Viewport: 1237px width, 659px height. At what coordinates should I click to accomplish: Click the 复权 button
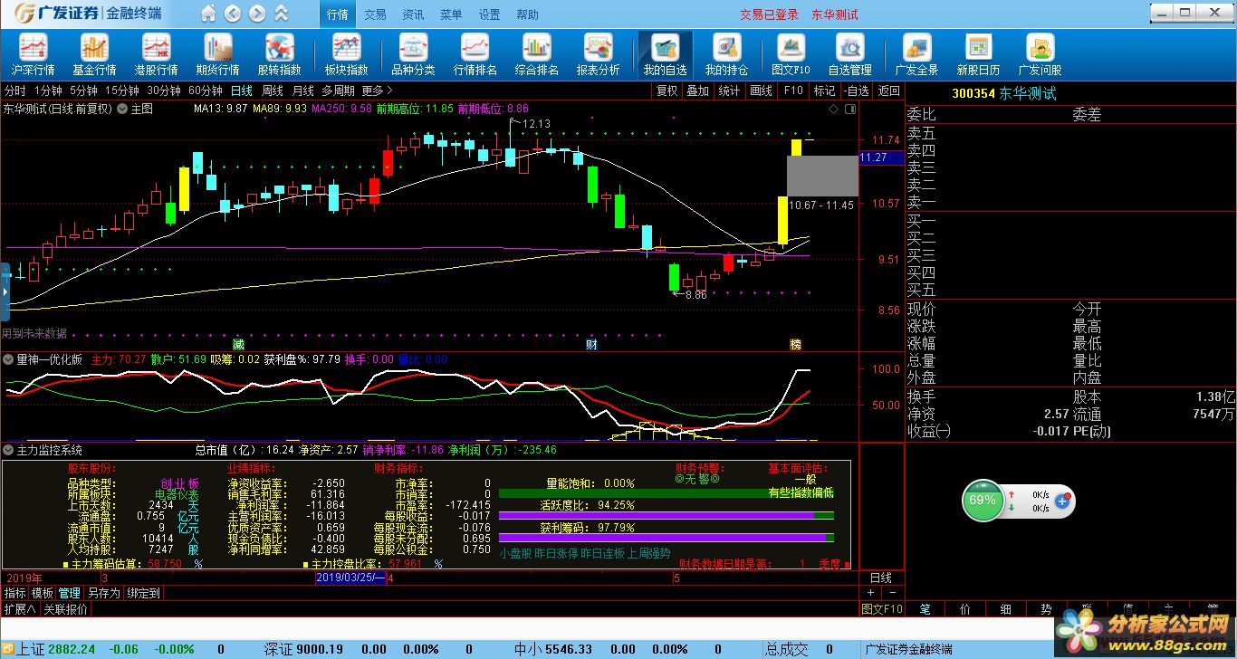click(667, 91)
